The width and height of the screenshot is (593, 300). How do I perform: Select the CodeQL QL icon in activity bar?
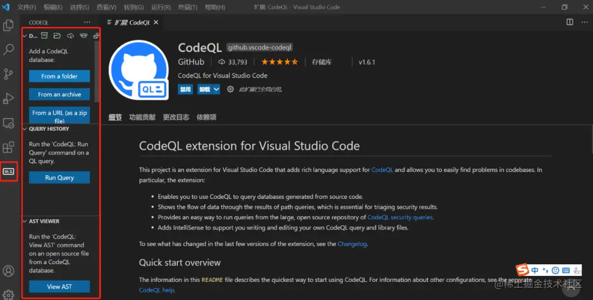pos(8,171)
